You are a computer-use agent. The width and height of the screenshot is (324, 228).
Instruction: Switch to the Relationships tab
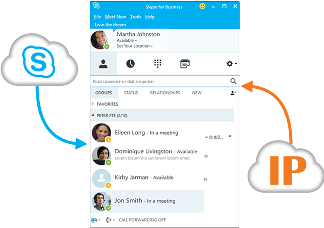[165, 93]
